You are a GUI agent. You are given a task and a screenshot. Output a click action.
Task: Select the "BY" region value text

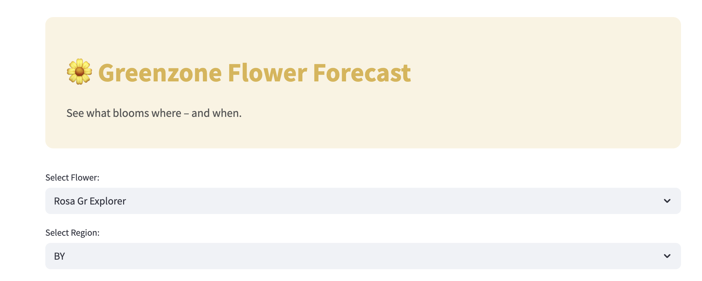59,256
